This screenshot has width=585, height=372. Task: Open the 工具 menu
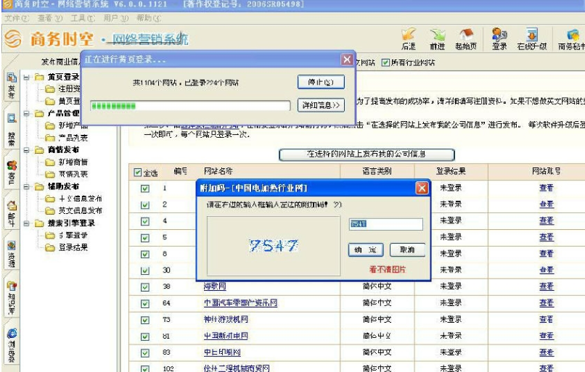click(83, 18)
